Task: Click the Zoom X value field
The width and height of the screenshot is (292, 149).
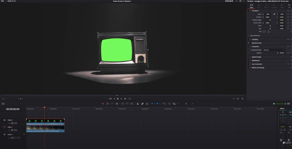Action: coord(268,14)
